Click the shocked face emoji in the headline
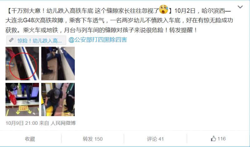 pyautogui.click(x=163, y=10)
